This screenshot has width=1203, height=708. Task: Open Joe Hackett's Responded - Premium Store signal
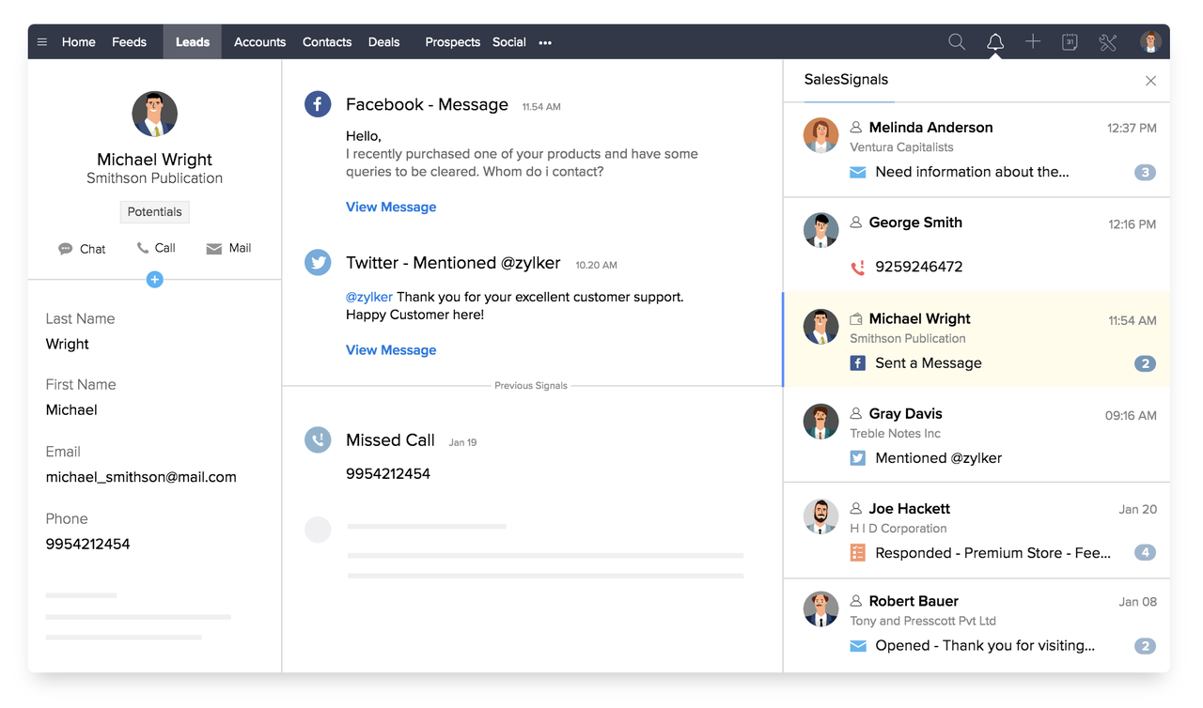992,553
